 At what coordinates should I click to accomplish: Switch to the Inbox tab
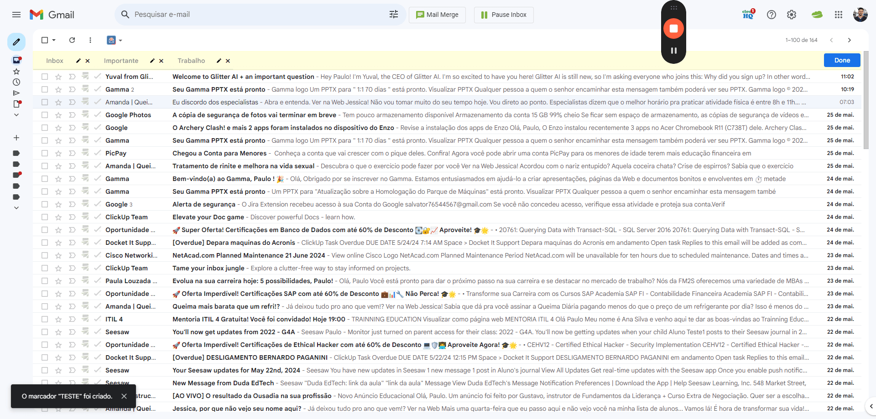(x=55, y=61)
